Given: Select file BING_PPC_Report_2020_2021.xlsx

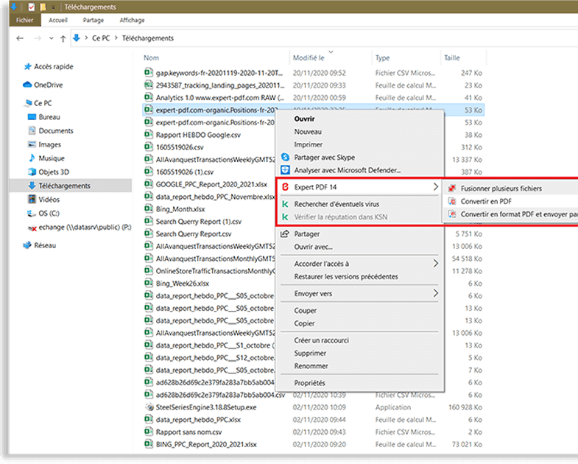Looking at the screenshot, I should 206,444.
